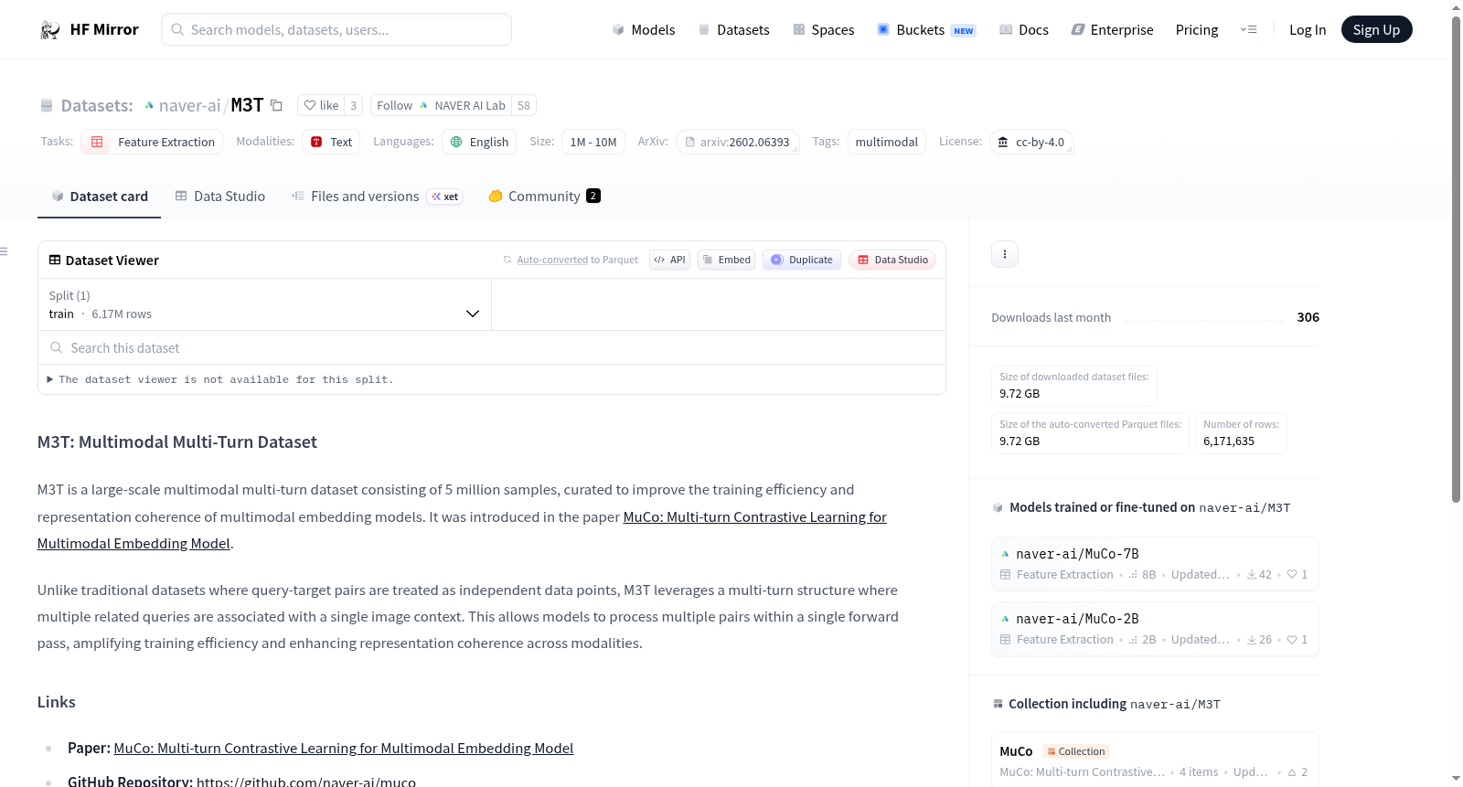The image size is (1463, 787).
Task: Open the Paper link under Links
Action: [344, 748]
